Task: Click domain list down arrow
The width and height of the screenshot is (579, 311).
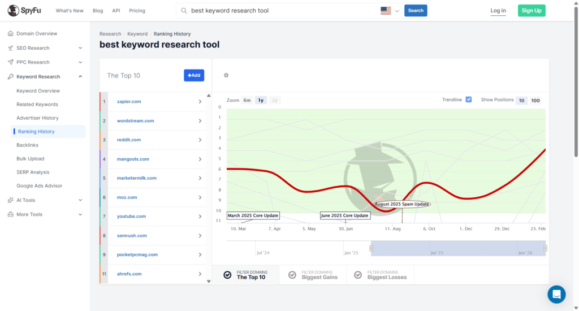Action: [209, 282]
